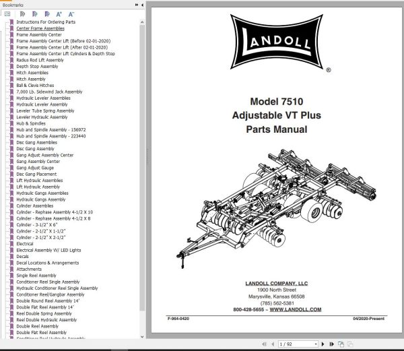The image size is (404, 351).
Task: Go to the first page
Action: [264, 344]
